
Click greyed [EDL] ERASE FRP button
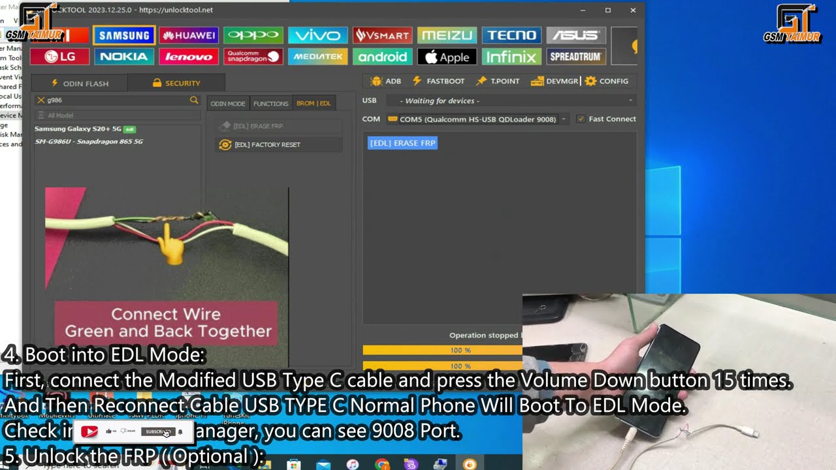click(x=279, y=126)
